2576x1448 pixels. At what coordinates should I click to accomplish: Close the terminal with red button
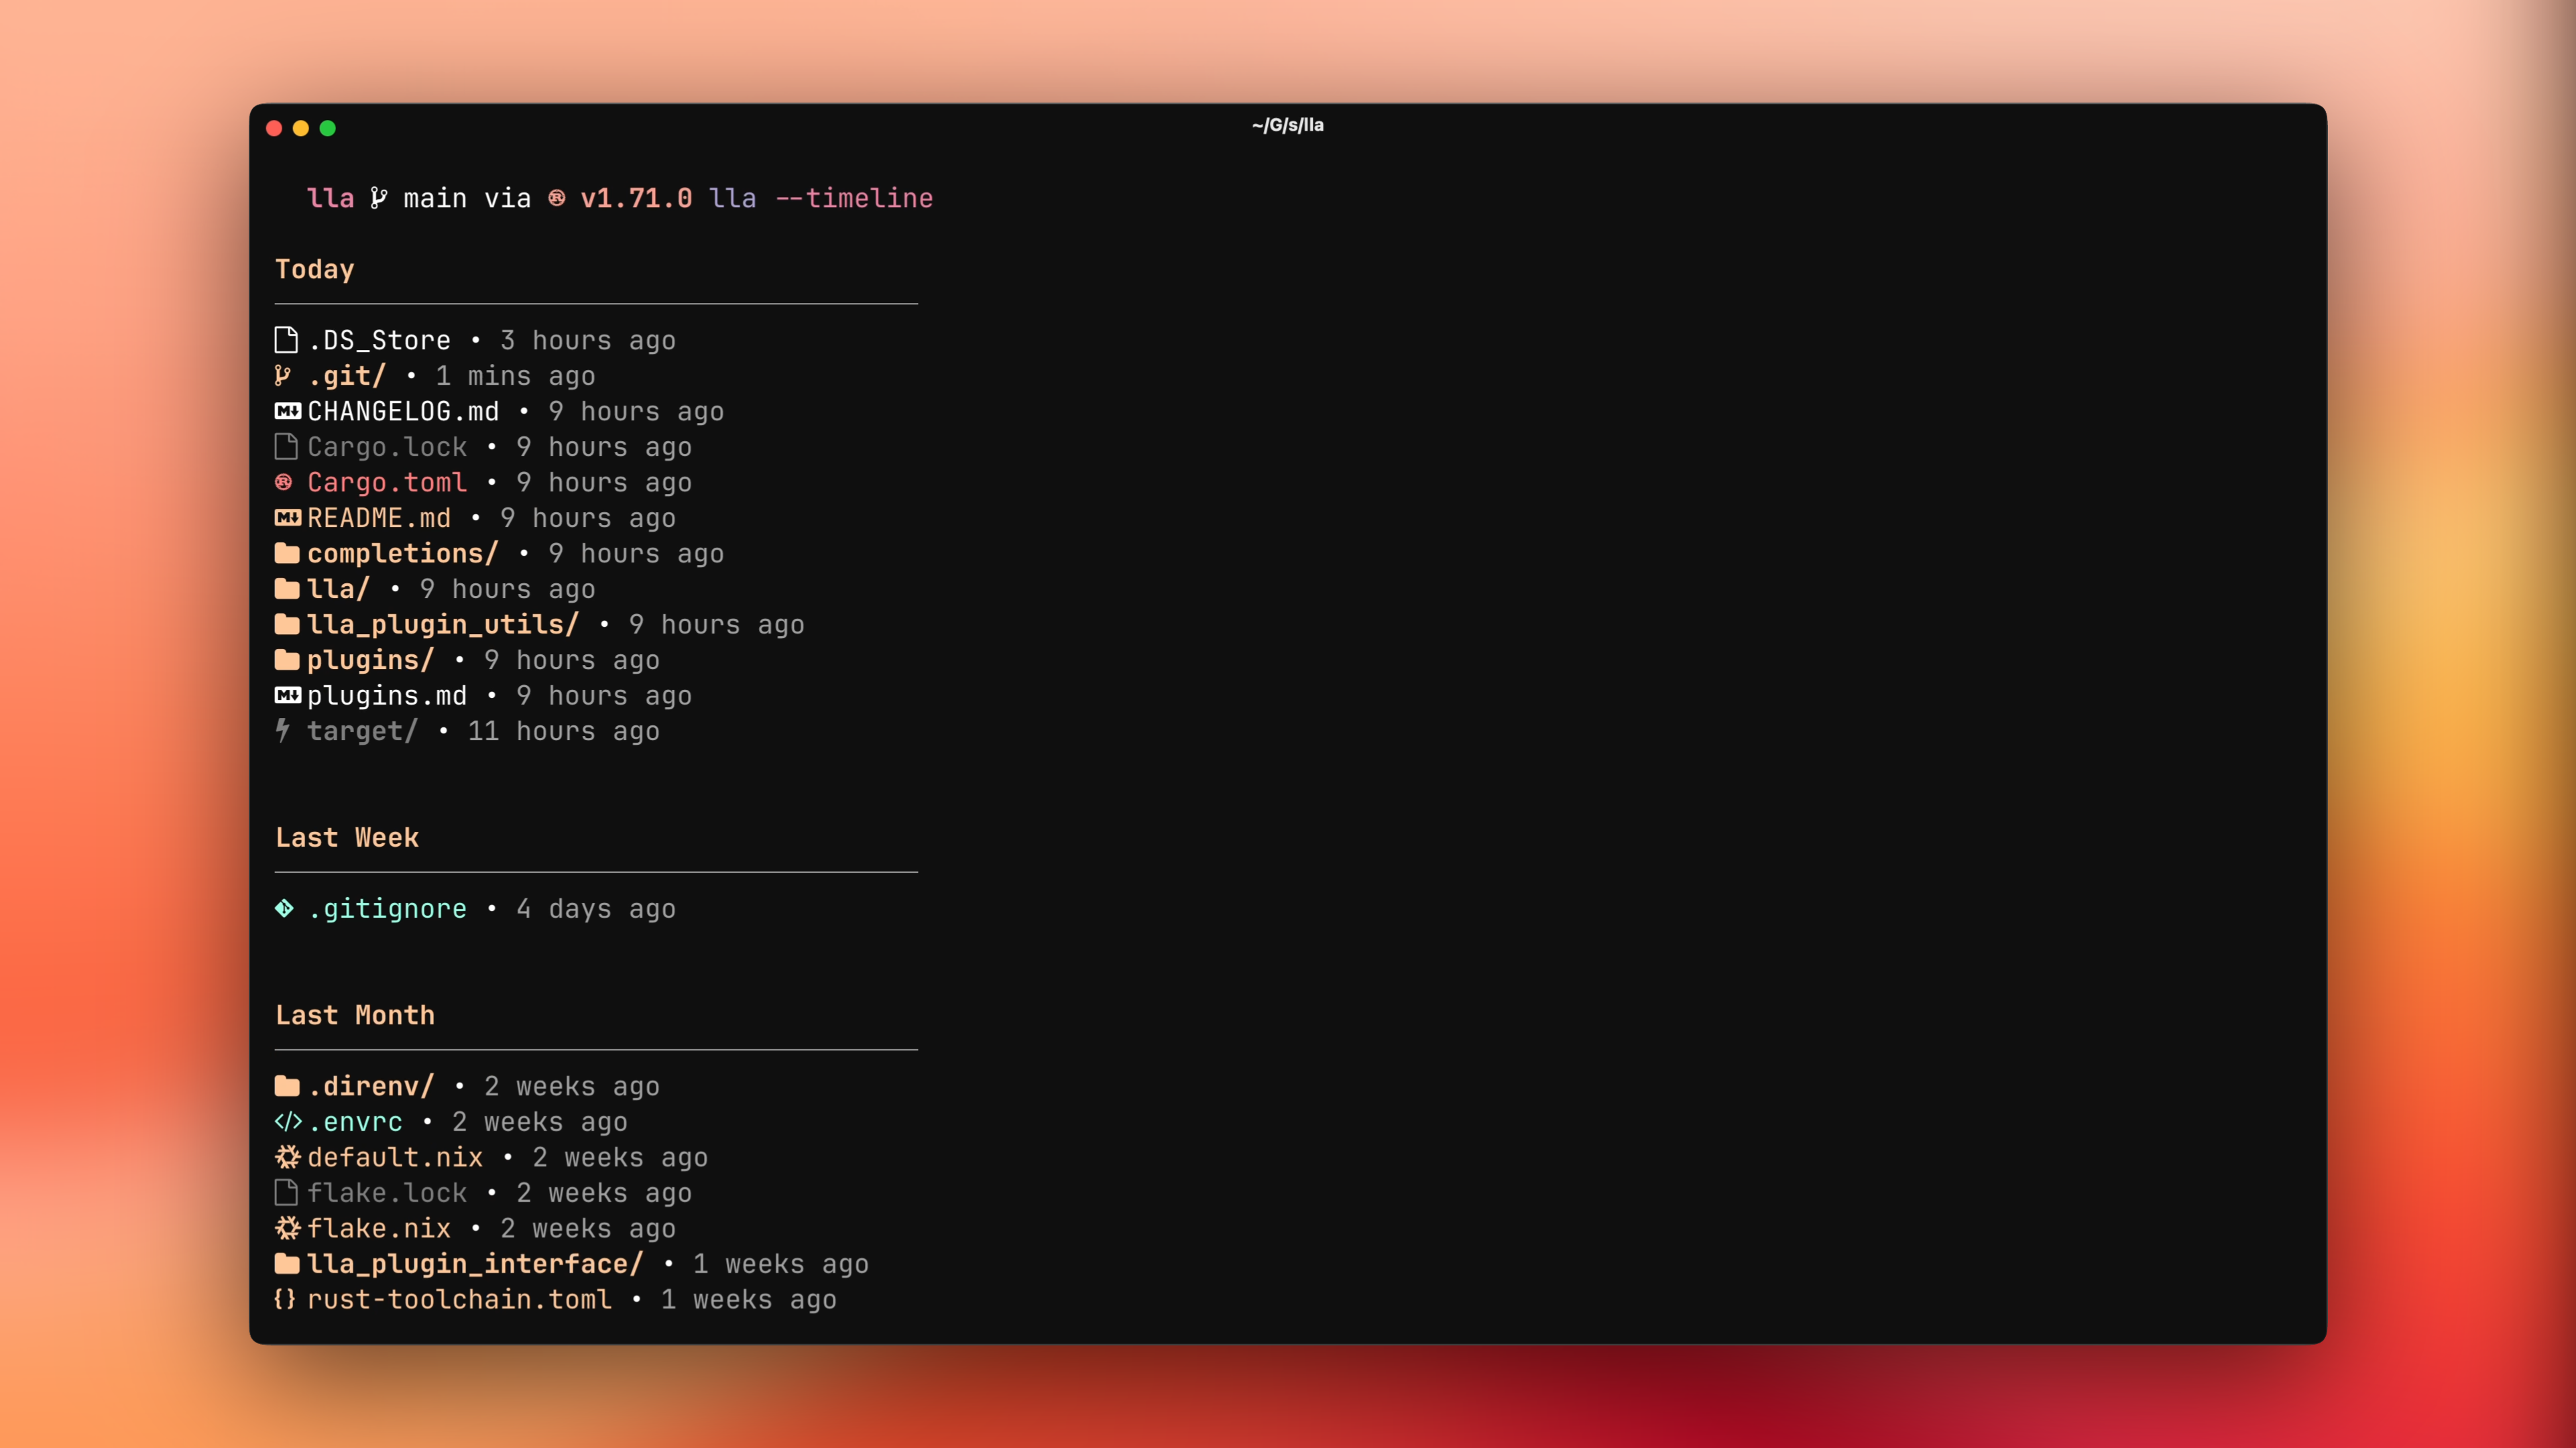274,128
